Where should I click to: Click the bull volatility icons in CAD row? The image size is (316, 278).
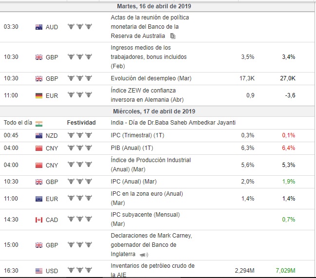[79, 220]
